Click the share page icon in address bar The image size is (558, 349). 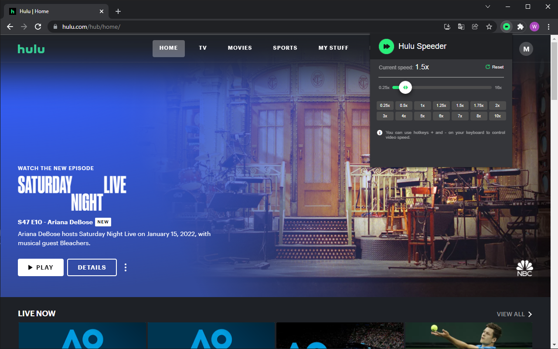(475, 27)
